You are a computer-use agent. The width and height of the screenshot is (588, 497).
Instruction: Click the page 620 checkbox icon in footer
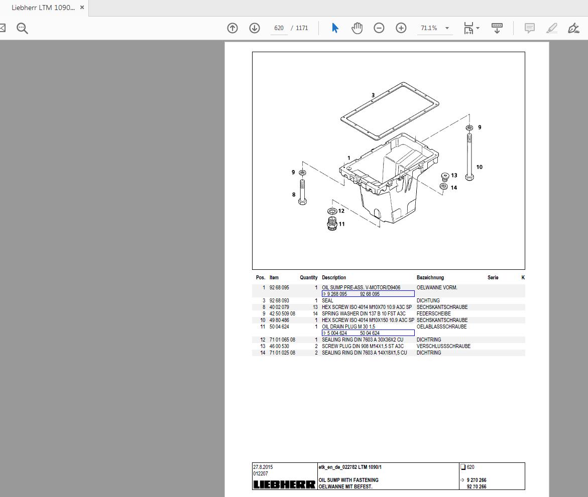(463, 467)
